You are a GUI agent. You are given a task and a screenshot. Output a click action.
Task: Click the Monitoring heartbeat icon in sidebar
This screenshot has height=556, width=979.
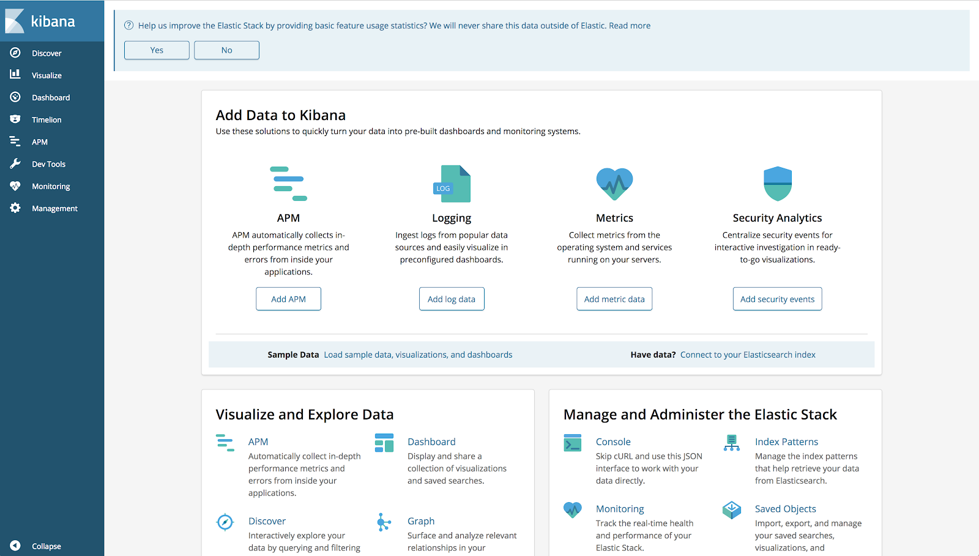pos(15,186)
